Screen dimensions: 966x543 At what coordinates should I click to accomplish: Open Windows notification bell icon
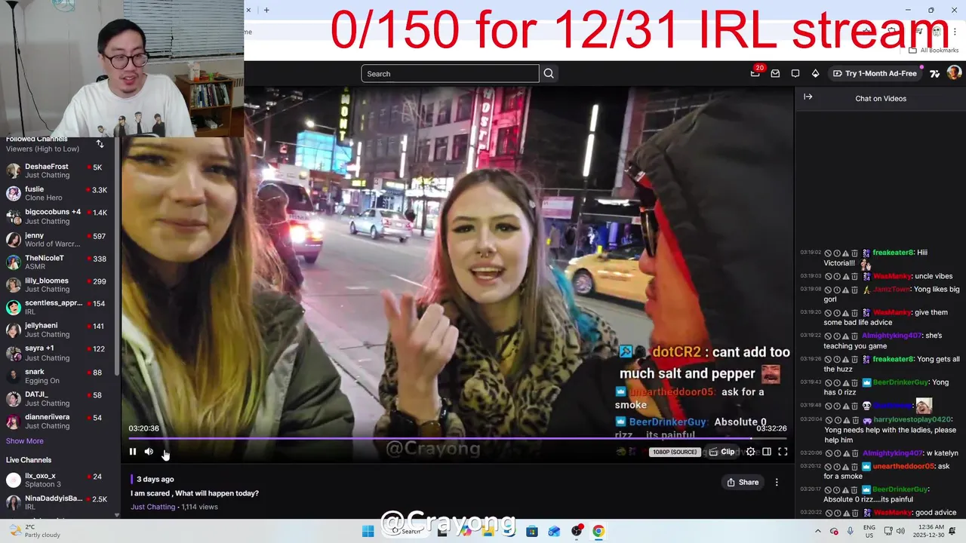point(953,531)
